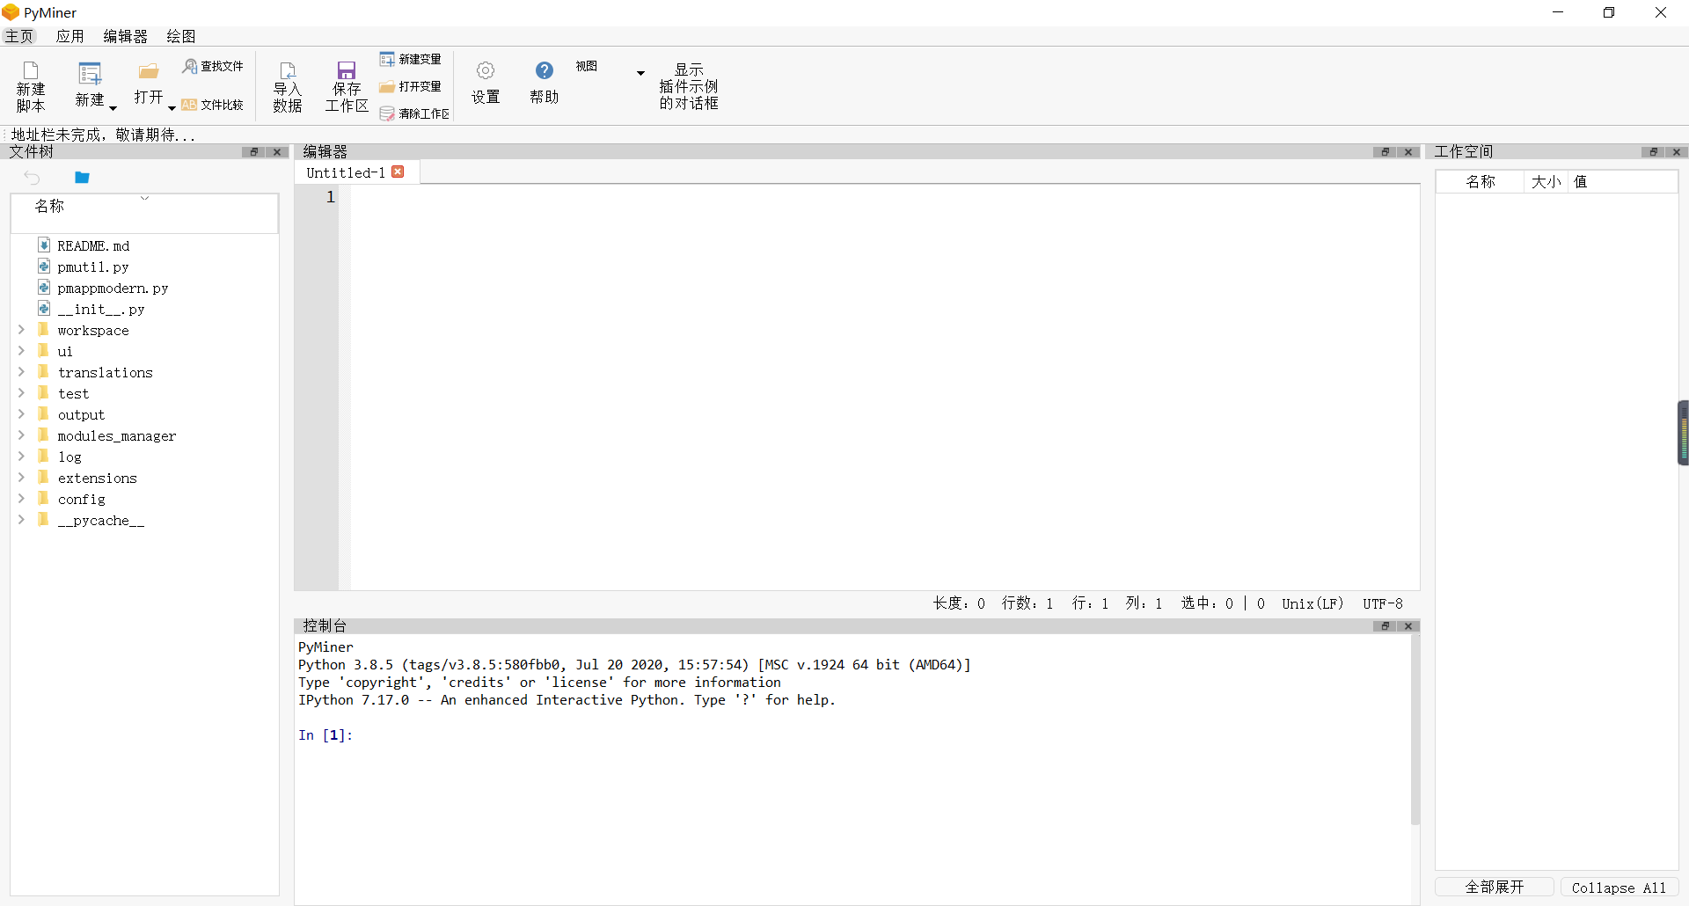Click 显示插件示例的对话框 button
This screenshot has width=1689, height=906.
pos(689,86)
